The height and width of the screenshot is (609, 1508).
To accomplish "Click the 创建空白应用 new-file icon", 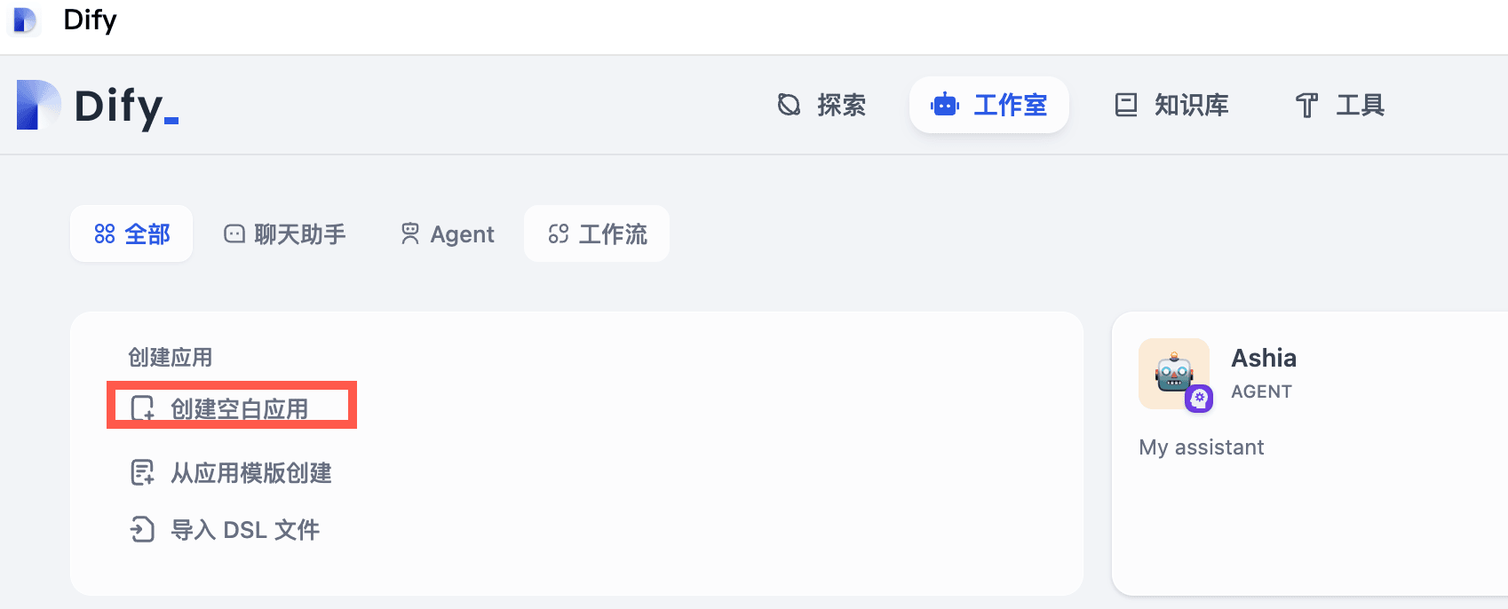I will pos(143,408).
